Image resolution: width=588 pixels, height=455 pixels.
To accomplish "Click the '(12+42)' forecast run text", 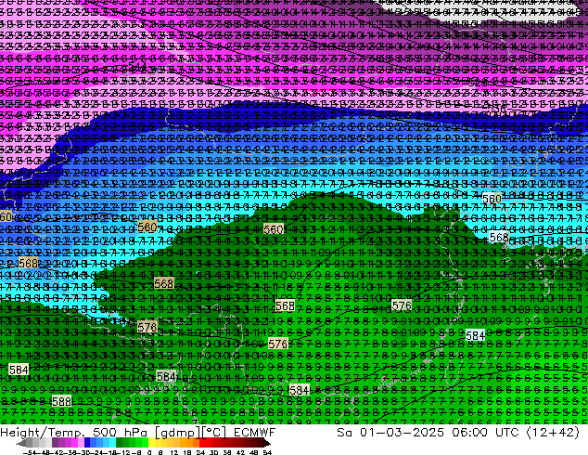I will [x=553, y=433].
